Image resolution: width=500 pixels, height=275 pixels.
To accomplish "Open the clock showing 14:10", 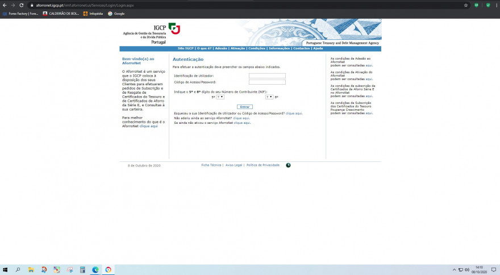I will tap(480, 270).
